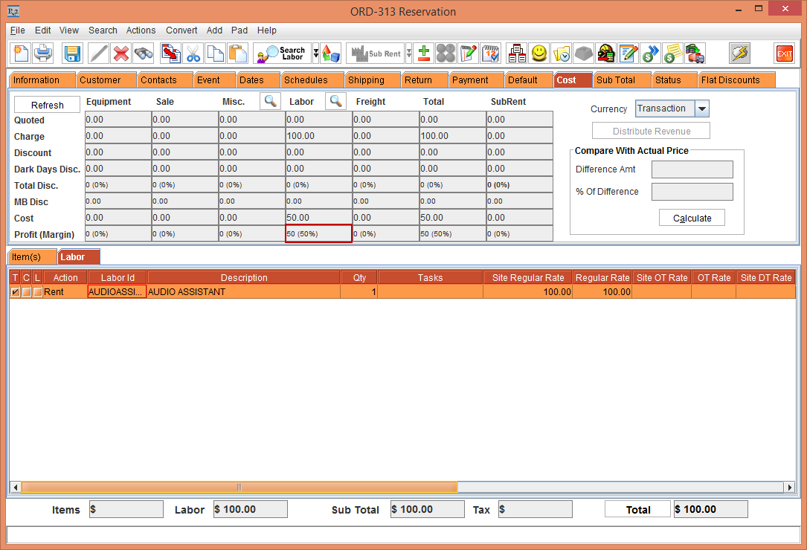Switch to the Shipping tab
Screen dimensions: 807x550
pos(366,80)
